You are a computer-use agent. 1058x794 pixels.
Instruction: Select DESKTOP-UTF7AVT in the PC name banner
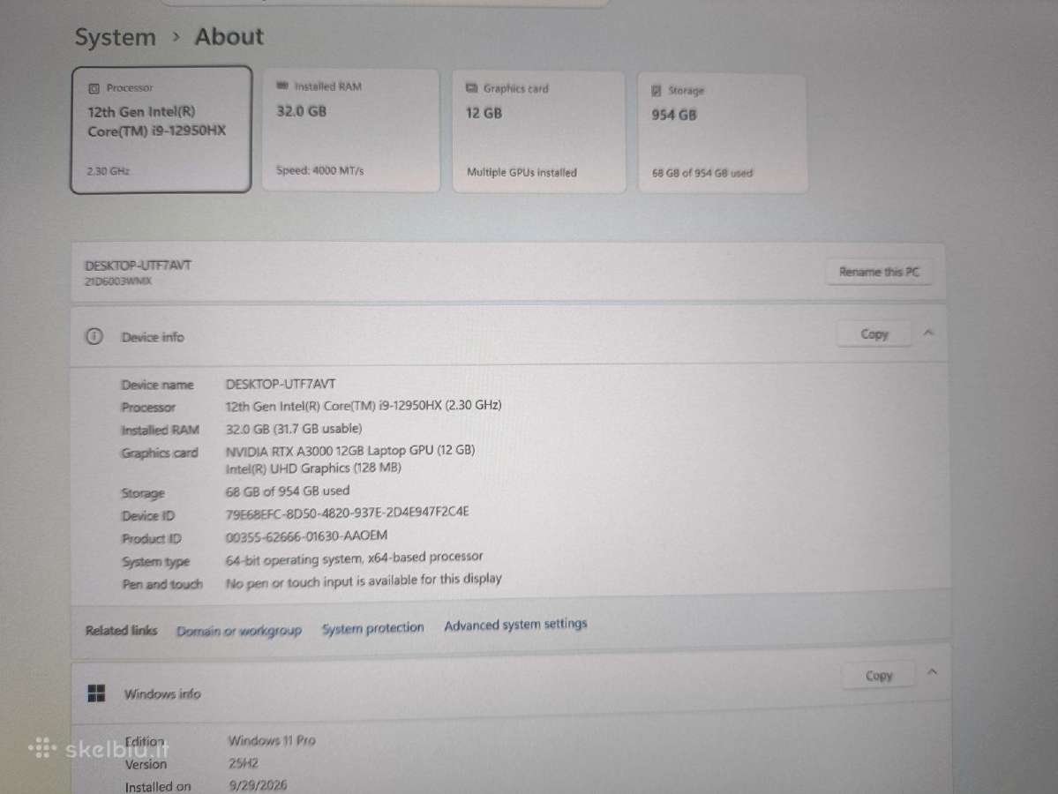[138, 266]
